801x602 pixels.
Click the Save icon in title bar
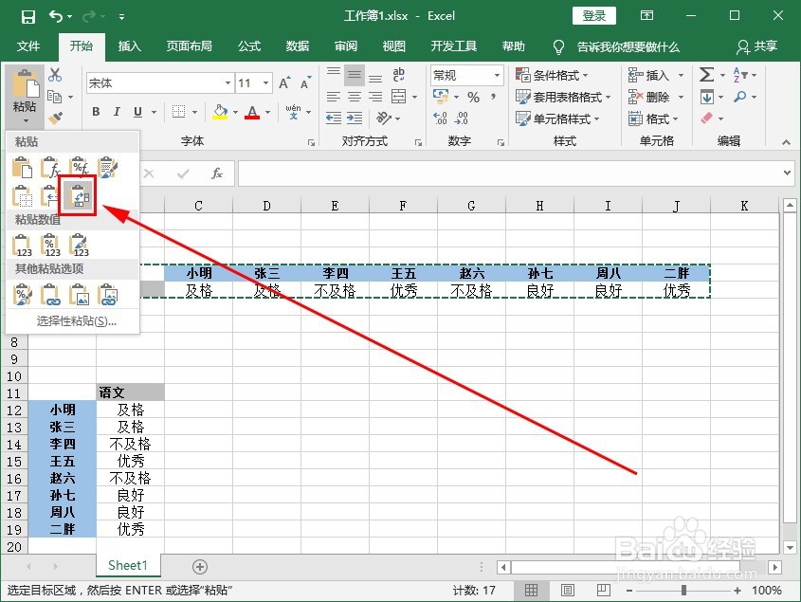(x=28, y=16)
